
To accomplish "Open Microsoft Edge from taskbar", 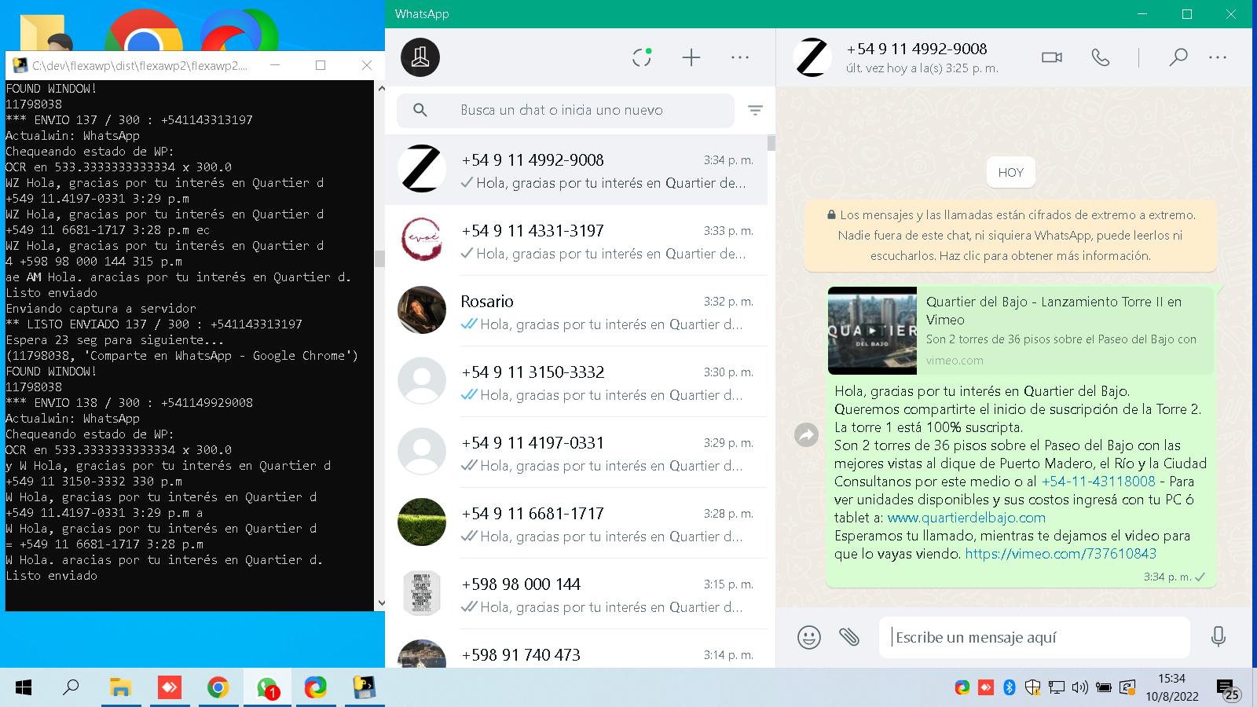I will pyautogui.click(x=316, y=688).
